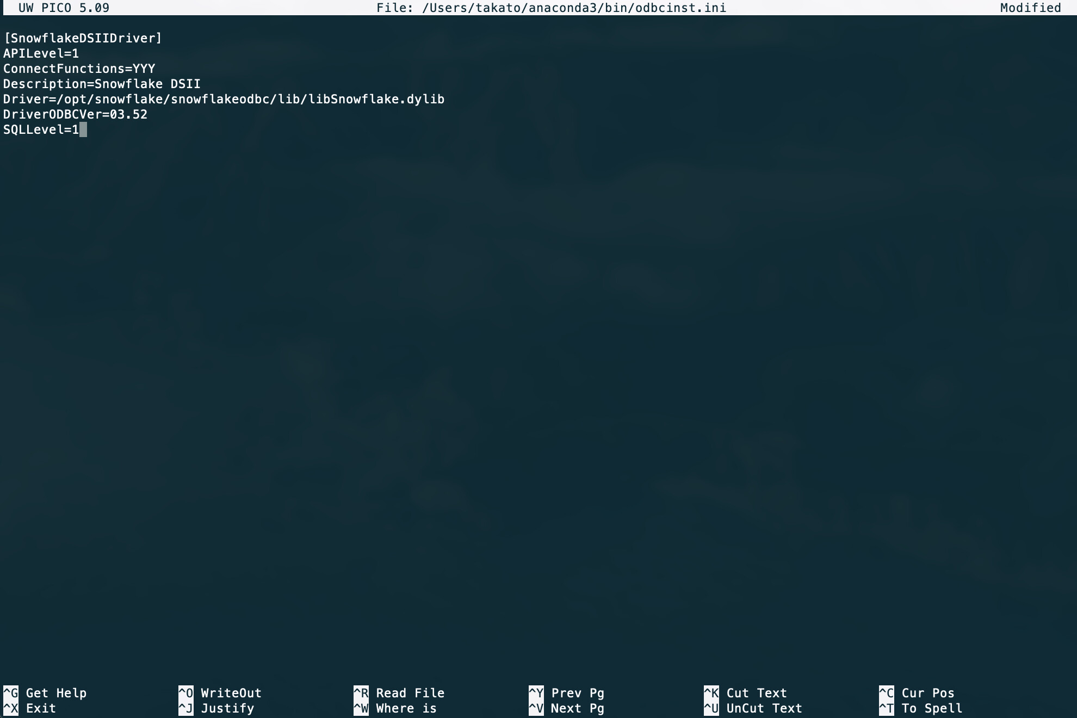Click the SQLLevel=1 line
The height and width of the screenshot is (718, 1077).
pos(41,129)
